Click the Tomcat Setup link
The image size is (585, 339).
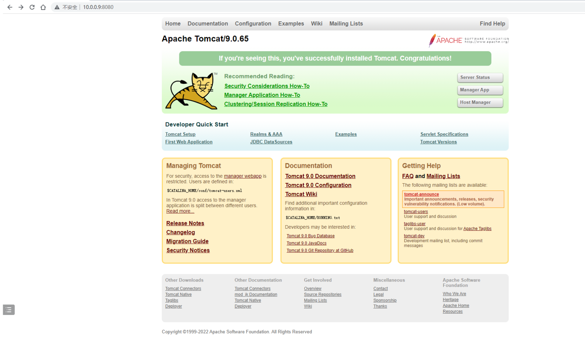pos(180,134)
